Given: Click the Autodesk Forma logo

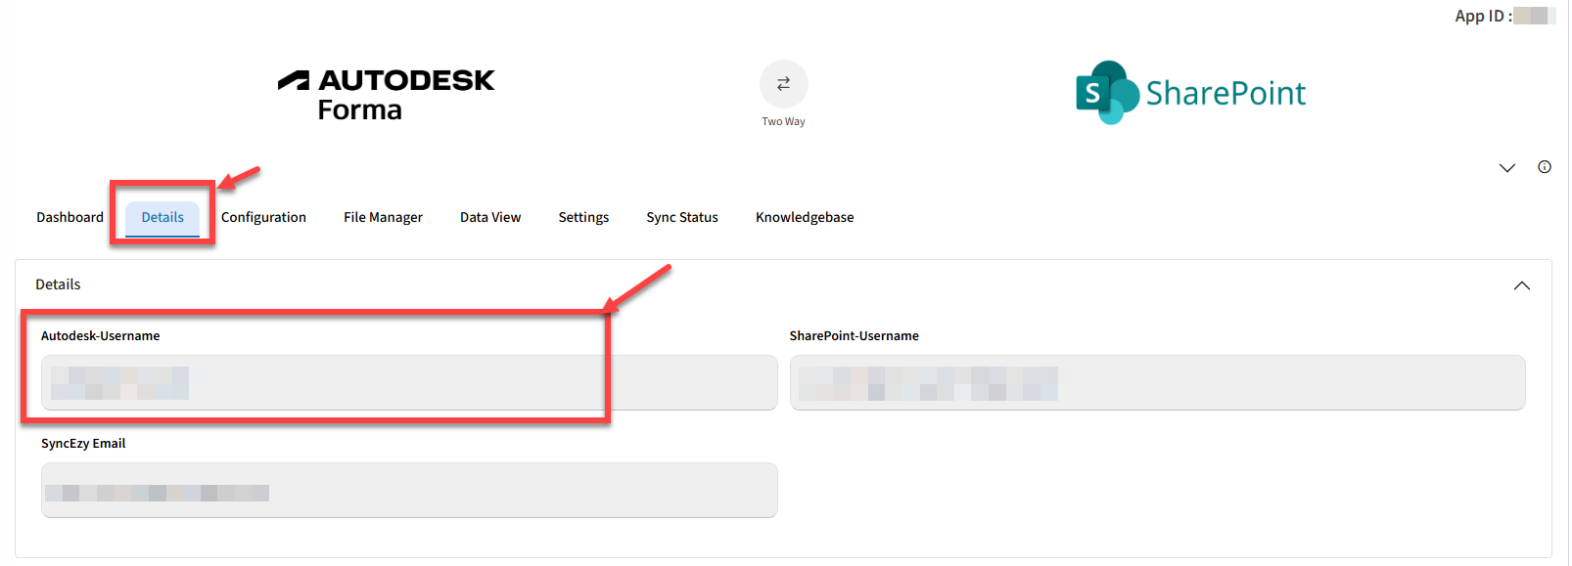Looking at the screenshot, I should point(387,95).
